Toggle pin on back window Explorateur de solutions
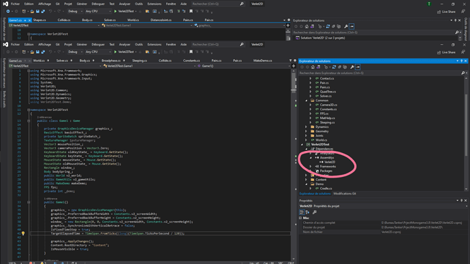This screenshot has width=470, height=264. (455, 20)
